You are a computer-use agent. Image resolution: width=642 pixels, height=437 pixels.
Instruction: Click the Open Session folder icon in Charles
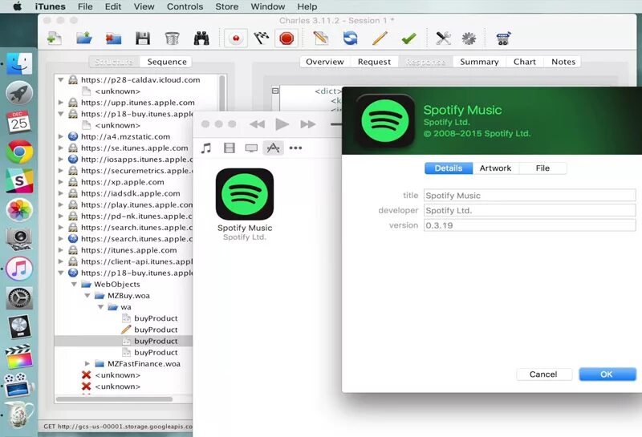84,38
